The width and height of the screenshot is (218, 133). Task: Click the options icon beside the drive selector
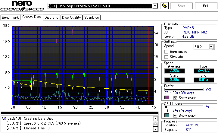pos(164,6)
